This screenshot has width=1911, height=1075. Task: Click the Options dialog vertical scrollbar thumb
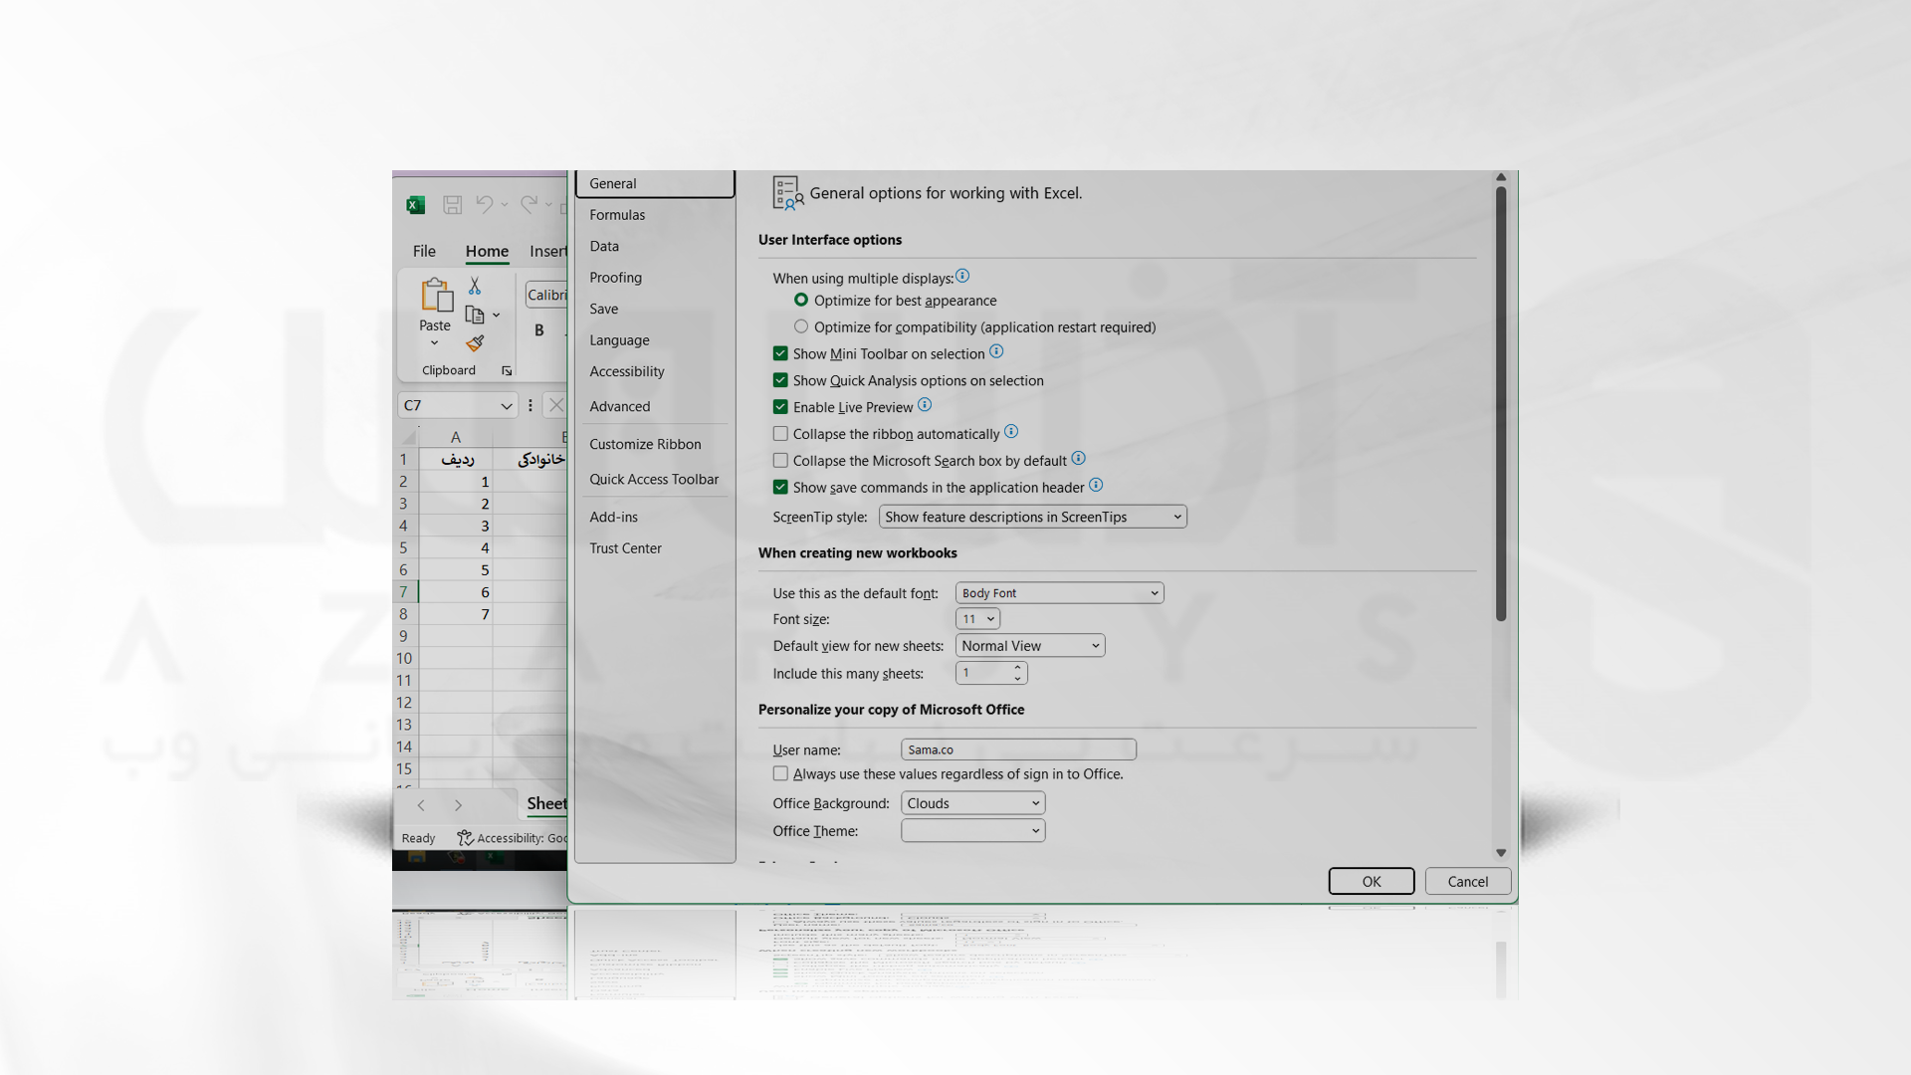pos(1501,403)
